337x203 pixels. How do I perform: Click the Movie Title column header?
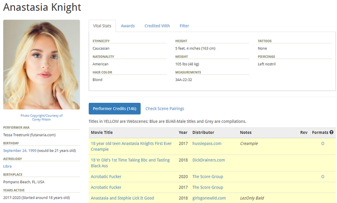(x=102, y=132)
